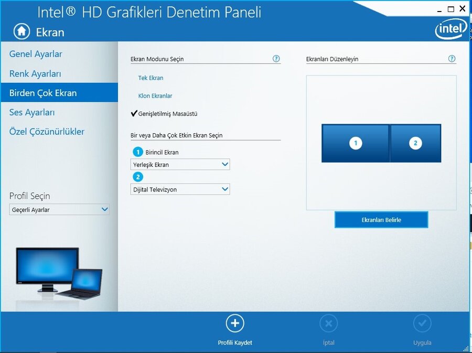Open Ses Ayarları section
Screen dimensions: 472x353
(x=32, y=113)
